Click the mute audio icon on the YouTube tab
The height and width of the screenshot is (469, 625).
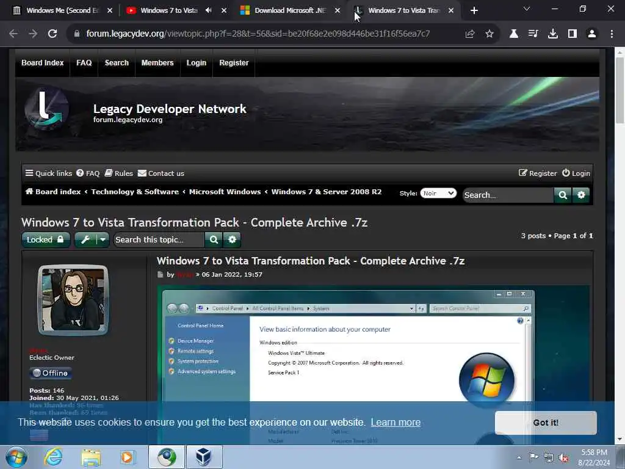pyautogui.click(x=209, y=10)
